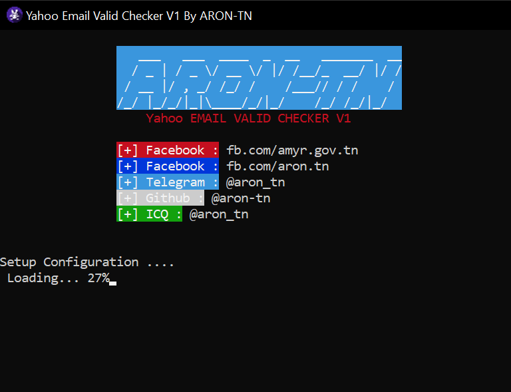Click the window title 'Yahoo Email Valid Checker V1'
This screenshot has width=511, height=392.
pyautogui.click(x=102, y=16)
